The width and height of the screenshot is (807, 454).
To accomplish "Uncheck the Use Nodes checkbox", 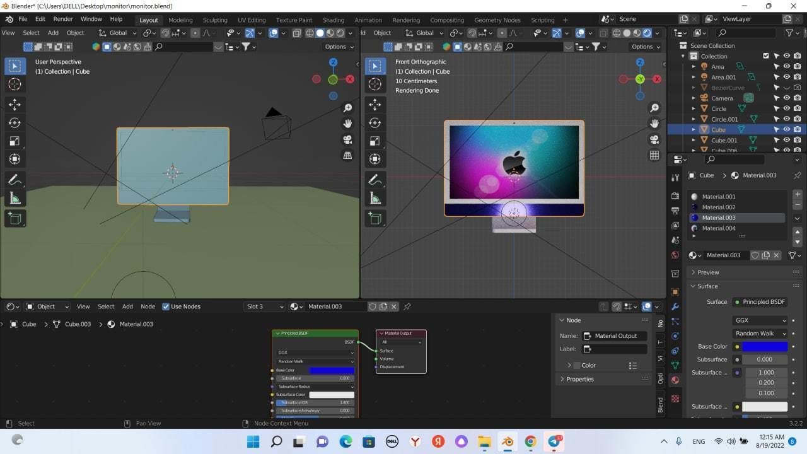I will [x=166, y=306].
